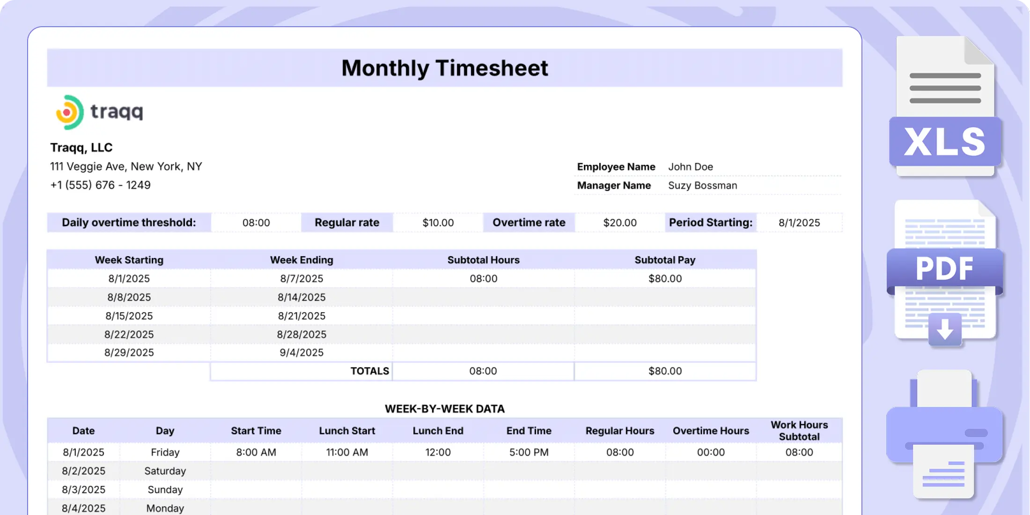
Task: Click the Date column header
Action: pos(83,431)
